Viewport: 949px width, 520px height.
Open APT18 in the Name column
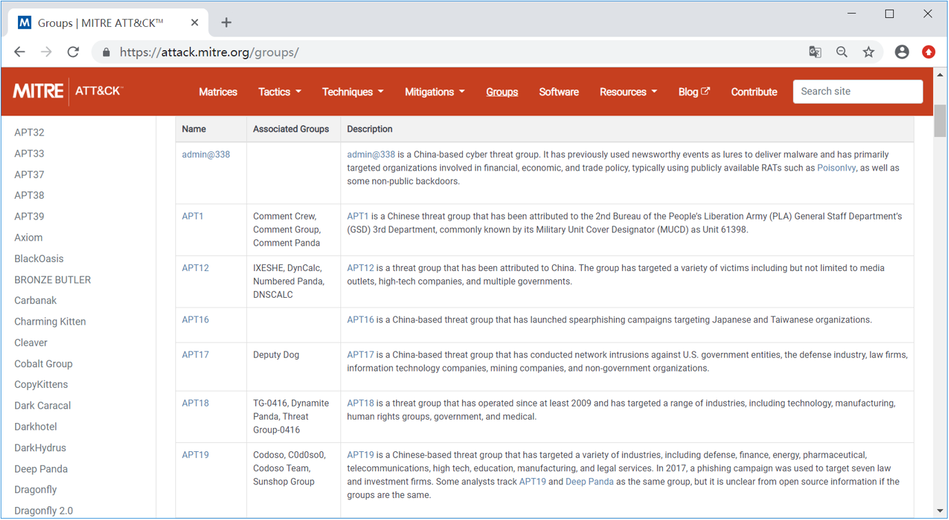click(x=195, y=403)
